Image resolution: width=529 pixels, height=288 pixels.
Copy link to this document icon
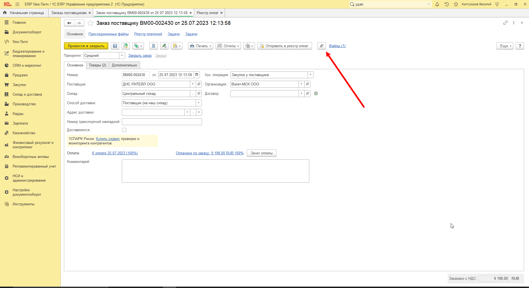pos(505,23)
